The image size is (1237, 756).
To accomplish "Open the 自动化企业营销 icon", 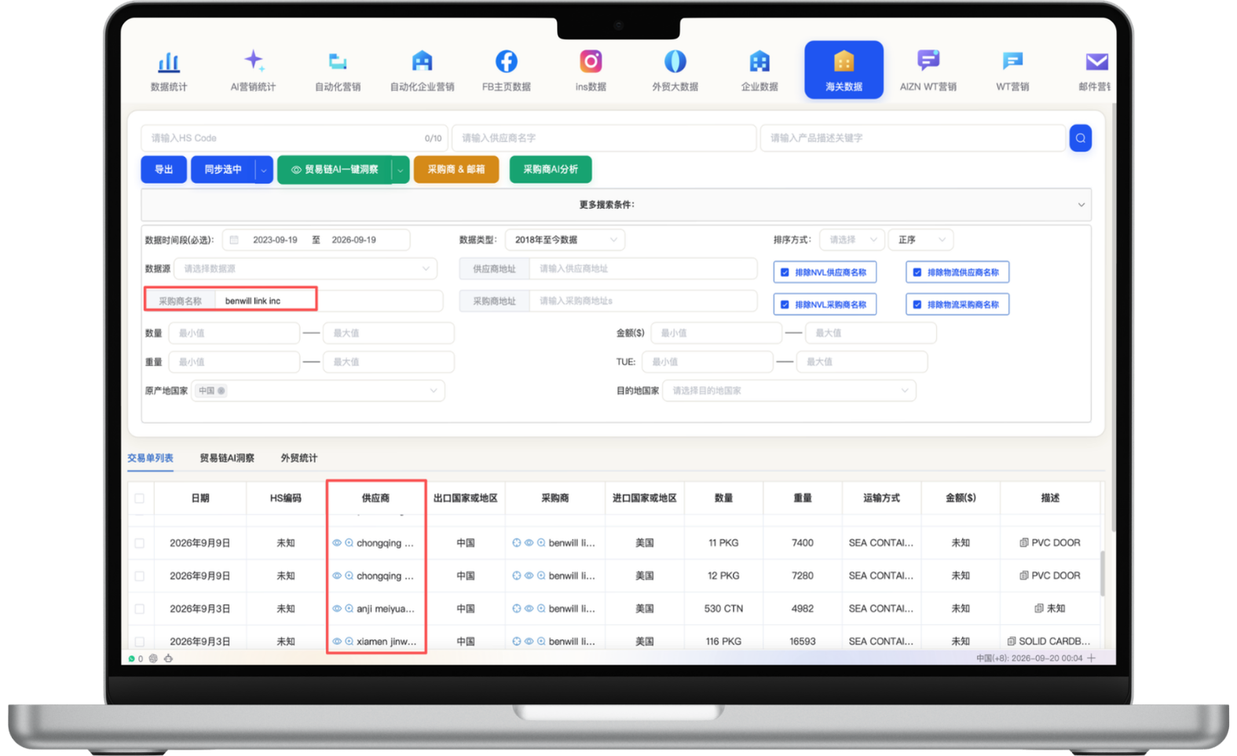I will pyautogui.click(x=422, y=61).
